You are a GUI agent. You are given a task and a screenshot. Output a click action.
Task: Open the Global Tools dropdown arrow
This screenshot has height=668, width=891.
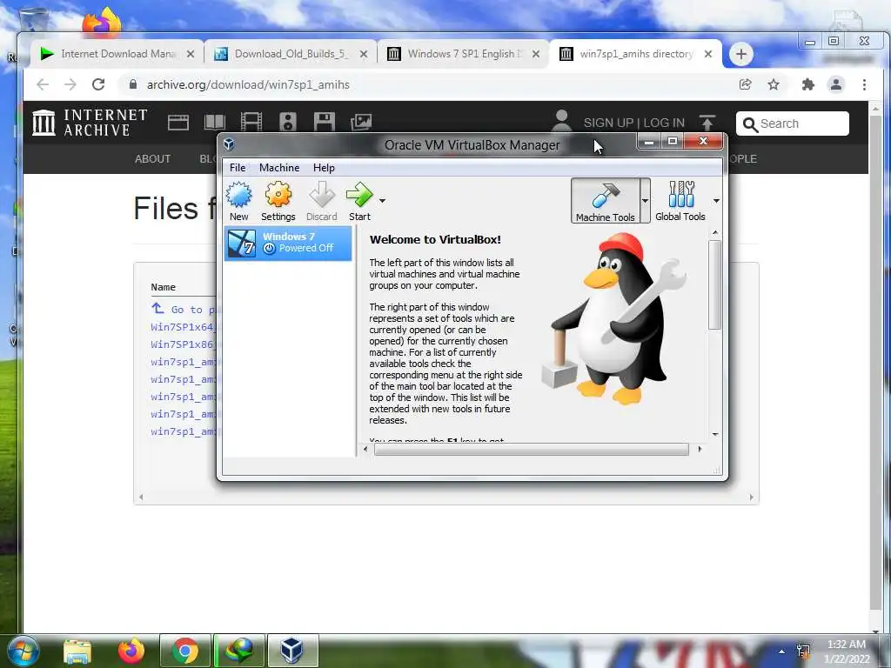(x=716, y=201)
